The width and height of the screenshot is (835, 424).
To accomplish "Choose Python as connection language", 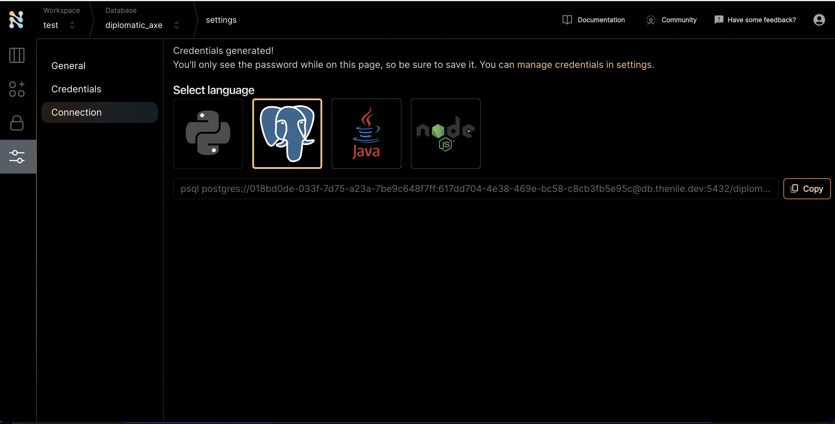I will pos(208,133).
